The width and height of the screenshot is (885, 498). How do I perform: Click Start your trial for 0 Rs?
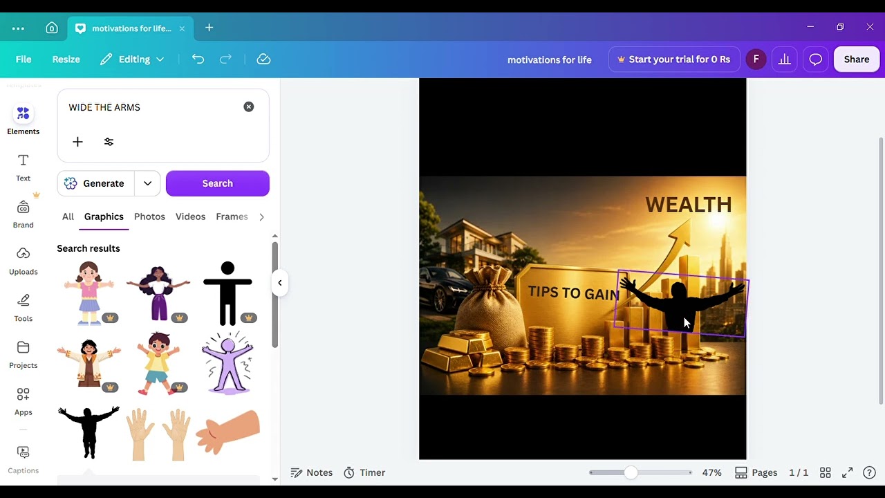click(x=673, y=59)
